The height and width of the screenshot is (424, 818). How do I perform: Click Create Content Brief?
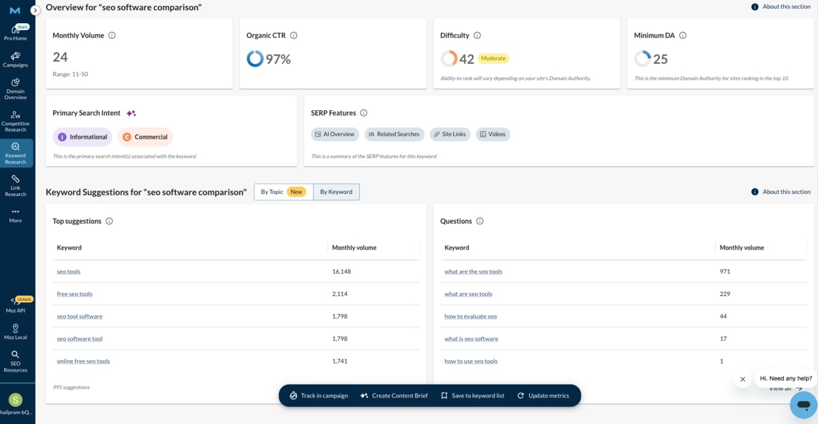[394, 395]
